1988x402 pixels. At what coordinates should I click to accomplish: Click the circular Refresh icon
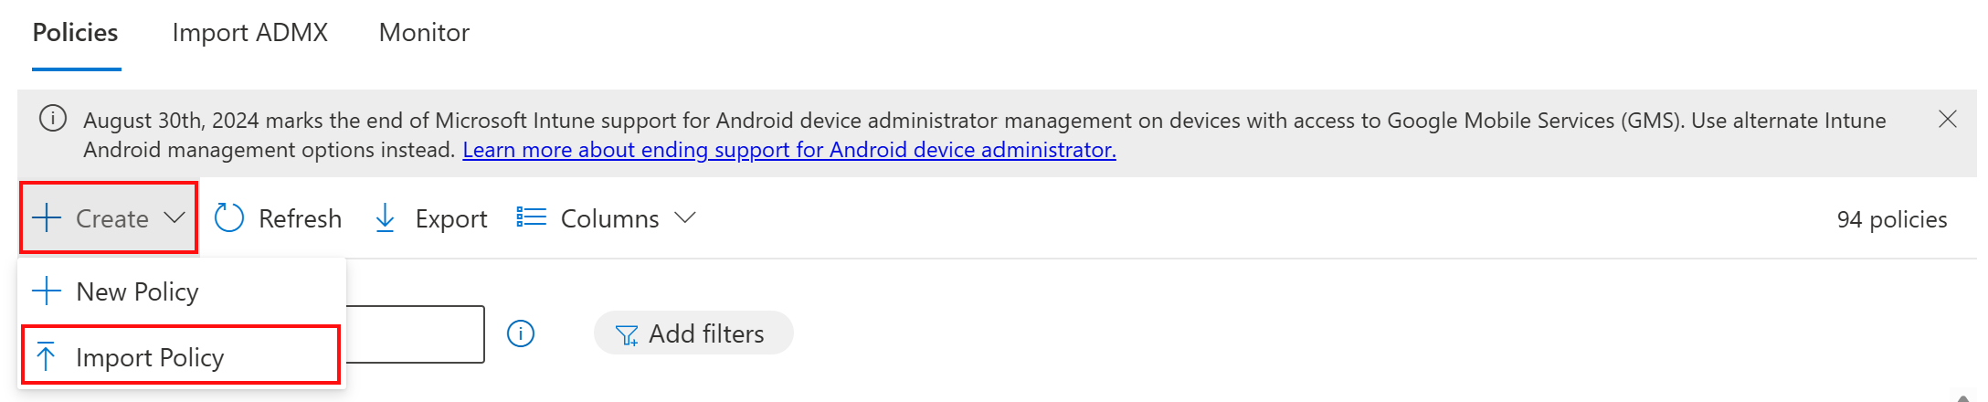point(228,218)
